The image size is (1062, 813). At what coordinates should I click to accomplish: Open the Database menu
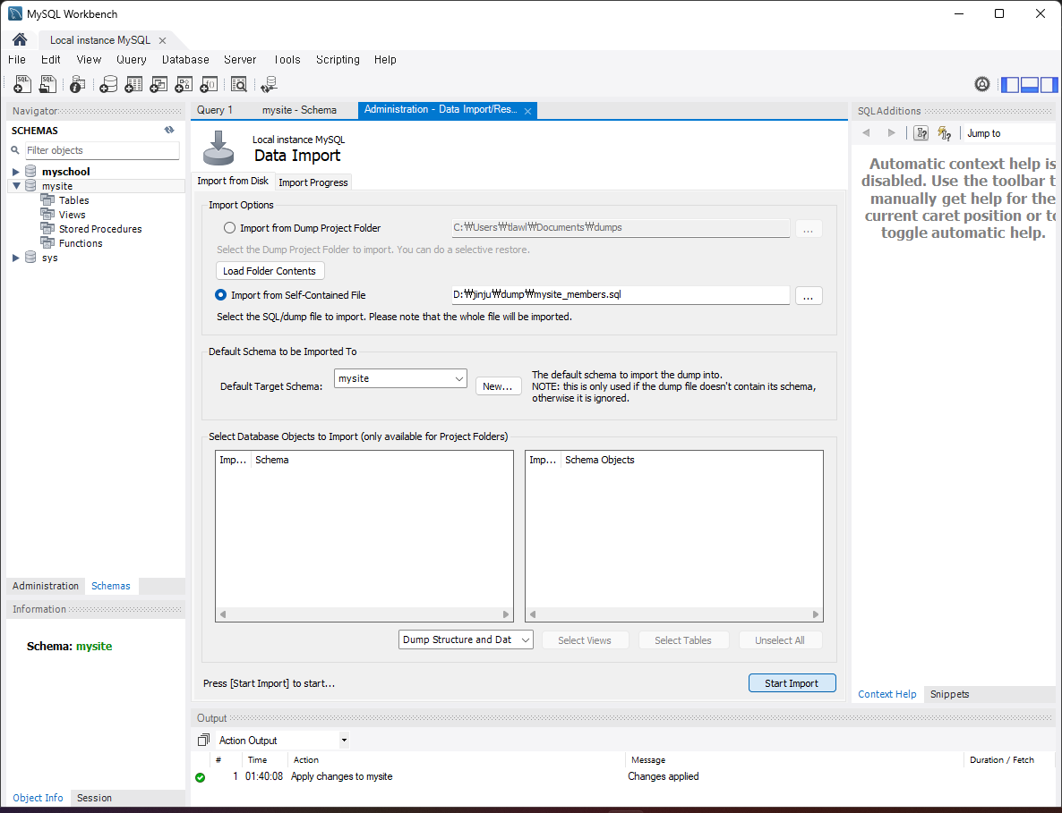tap(185, 60)
